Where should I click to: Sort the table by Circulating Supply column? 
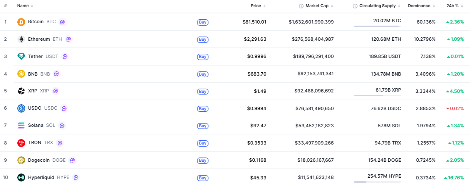click(x=380, y=6)
